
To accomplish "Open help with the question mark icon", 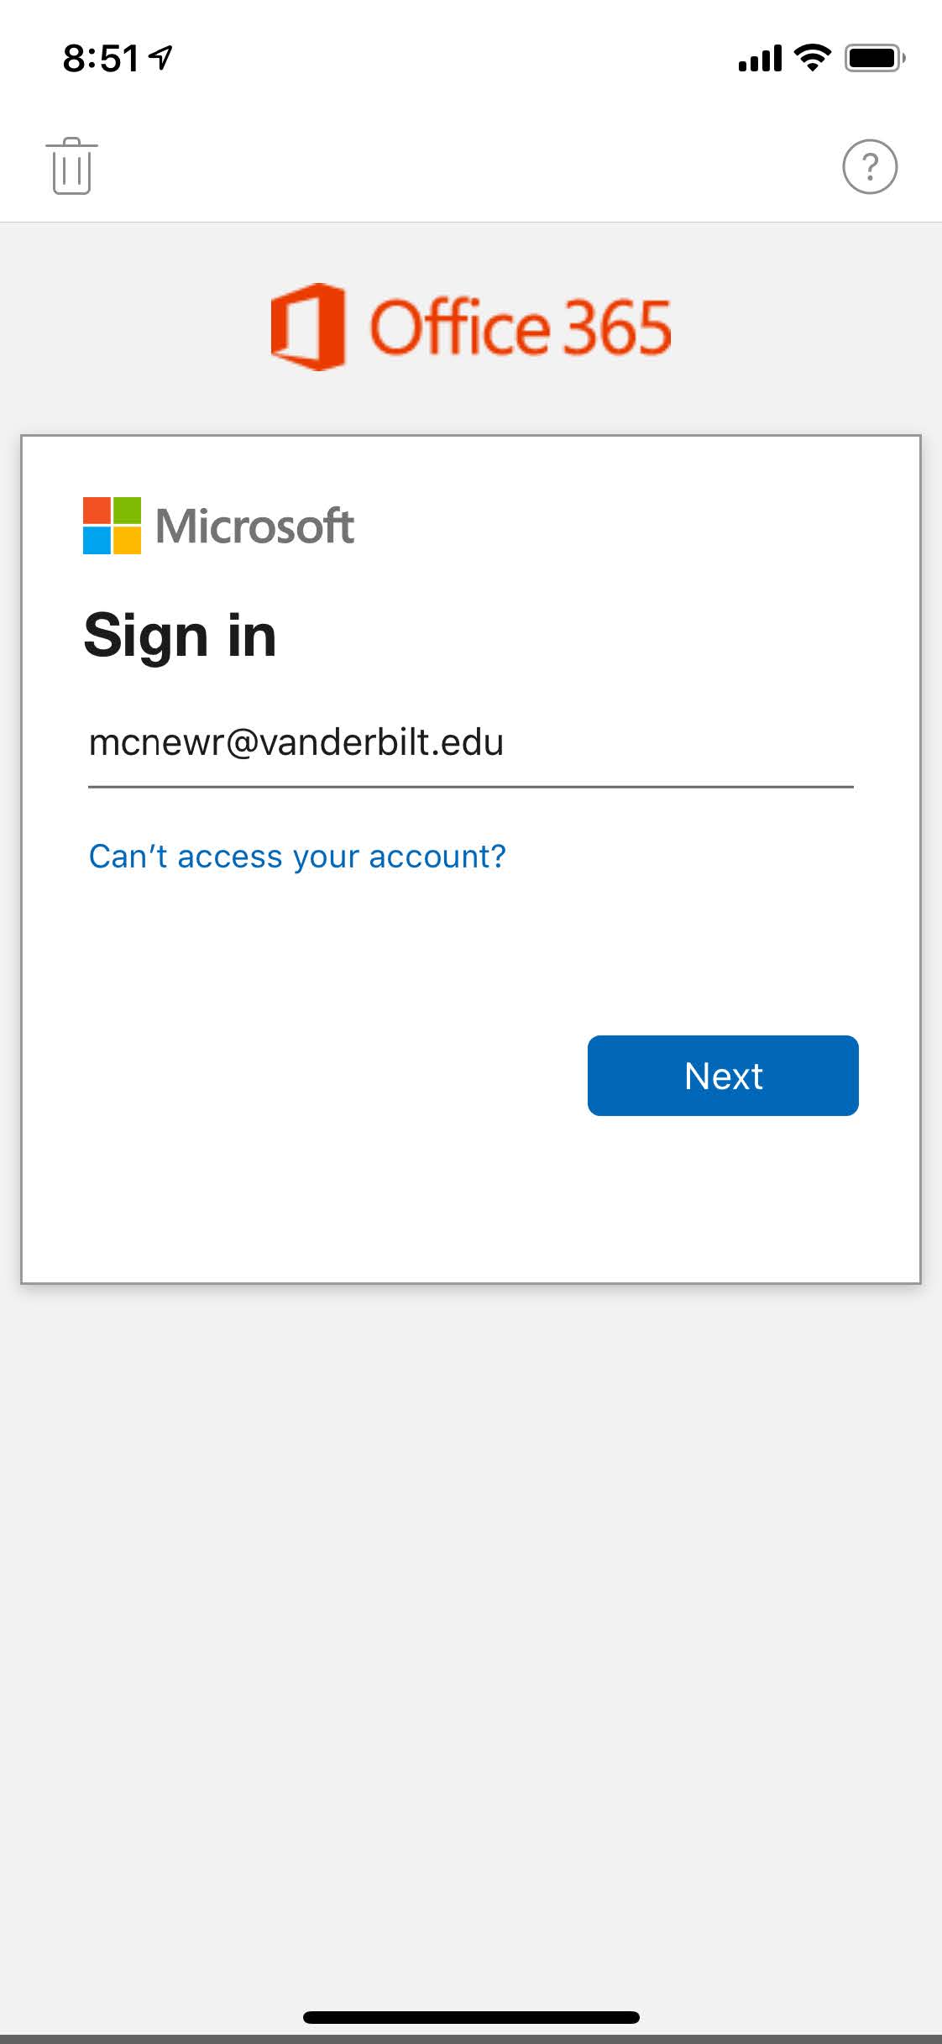I will (869, 166).
